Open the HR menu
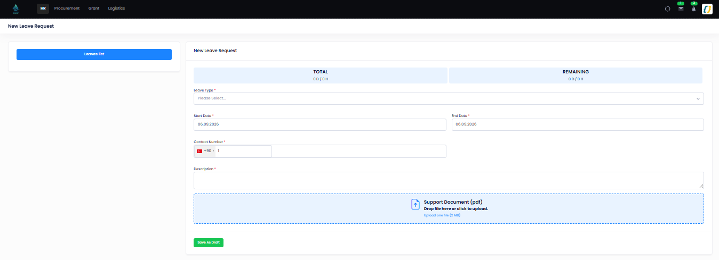 (43, 9)
